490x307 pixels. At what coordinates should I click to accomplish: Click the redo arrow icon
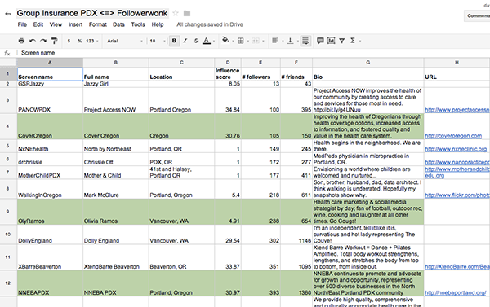(43, 41)
